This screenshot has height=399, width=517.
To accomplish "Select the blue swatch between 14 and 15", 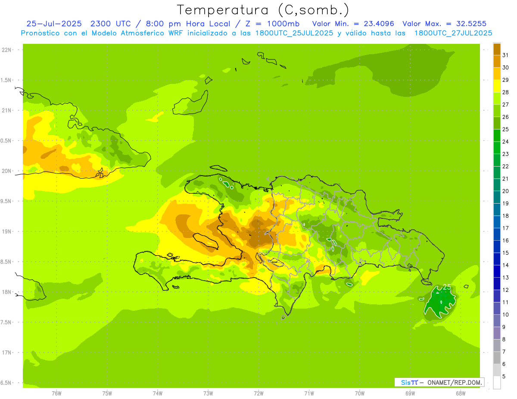I will pos(497,259).
